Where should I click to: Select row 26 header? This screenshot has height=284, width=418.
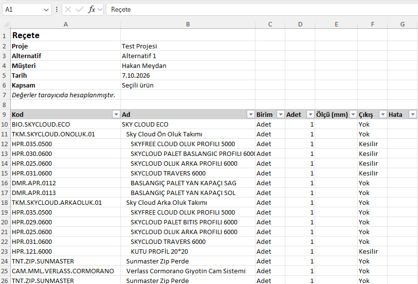tap(4, 281)
